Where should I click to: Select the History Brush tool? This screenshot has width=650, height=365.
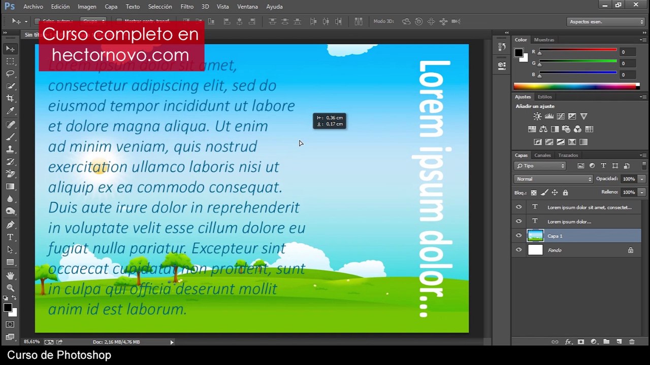[x=10, y=162]
